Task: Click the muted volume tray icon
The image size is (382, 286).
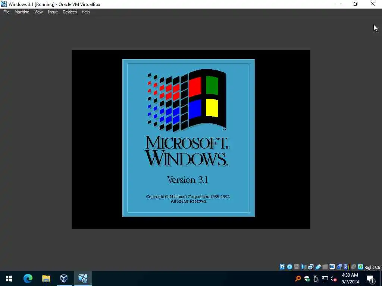Action: click(334, 279)
